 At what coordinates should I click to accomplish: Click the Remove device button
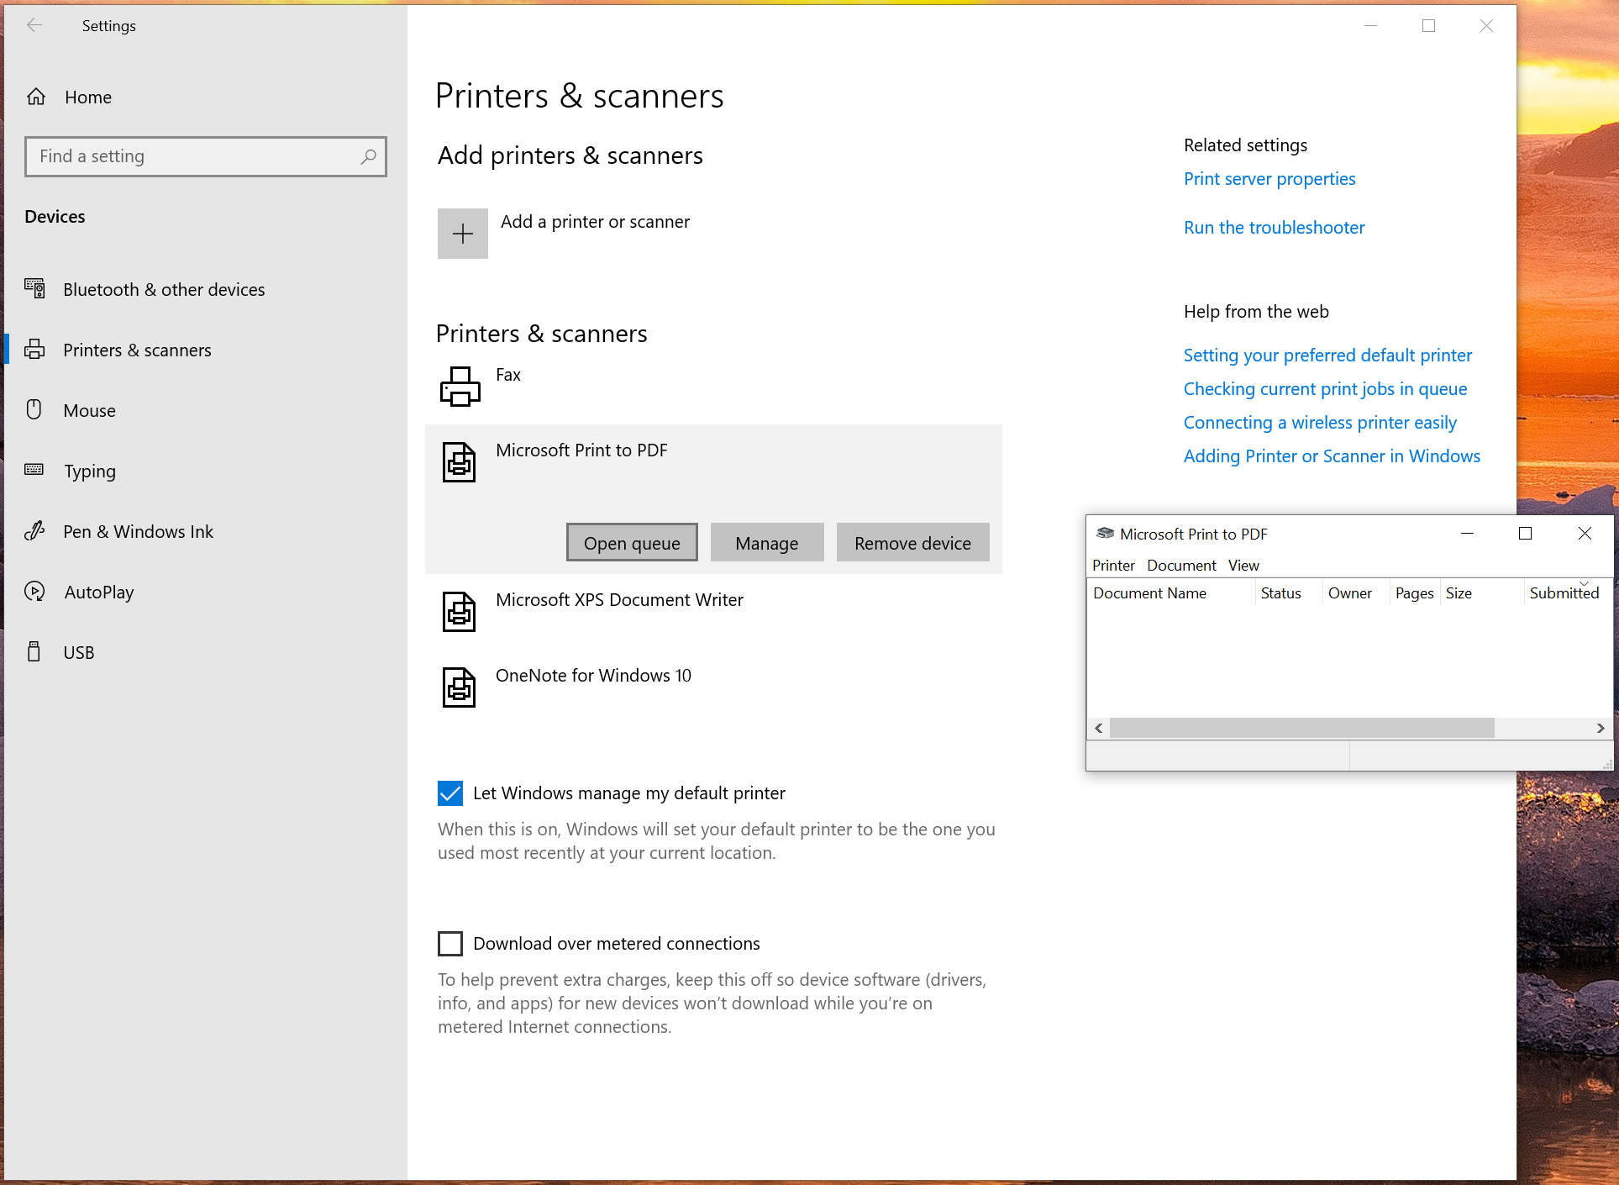(x=912, y=543)
